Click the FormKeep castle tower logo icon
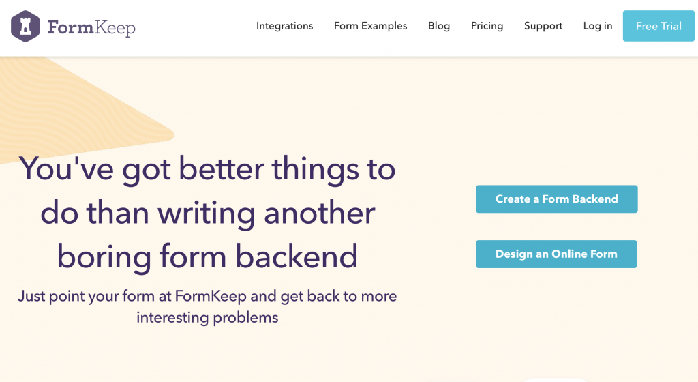 (x=25, y=27)
